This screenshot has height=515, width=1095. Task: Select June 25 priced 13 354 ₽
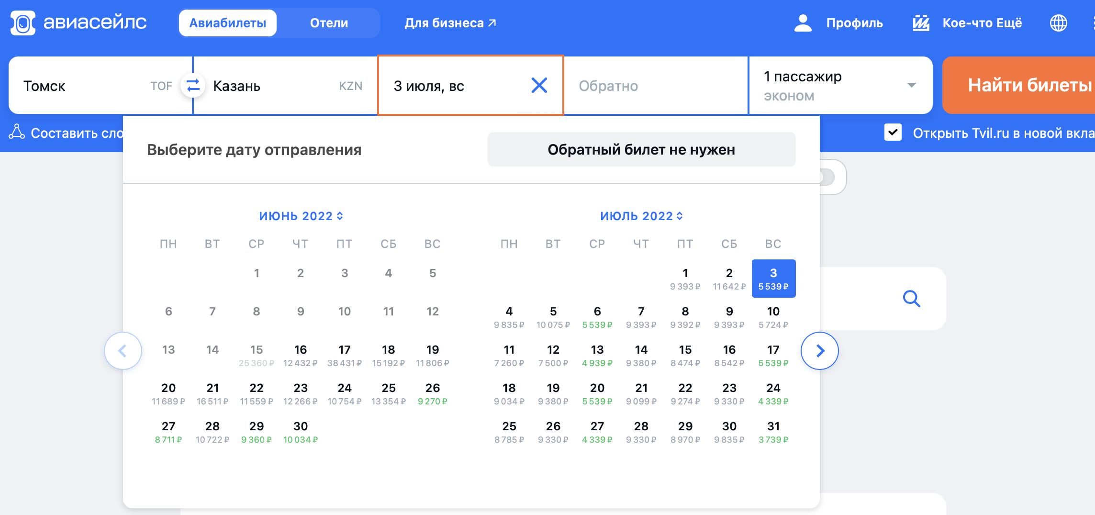[389, 393]
